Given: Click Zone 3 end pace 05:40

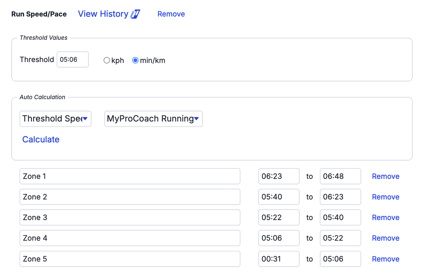Looking at the screenshot, I should click(340, 218).
